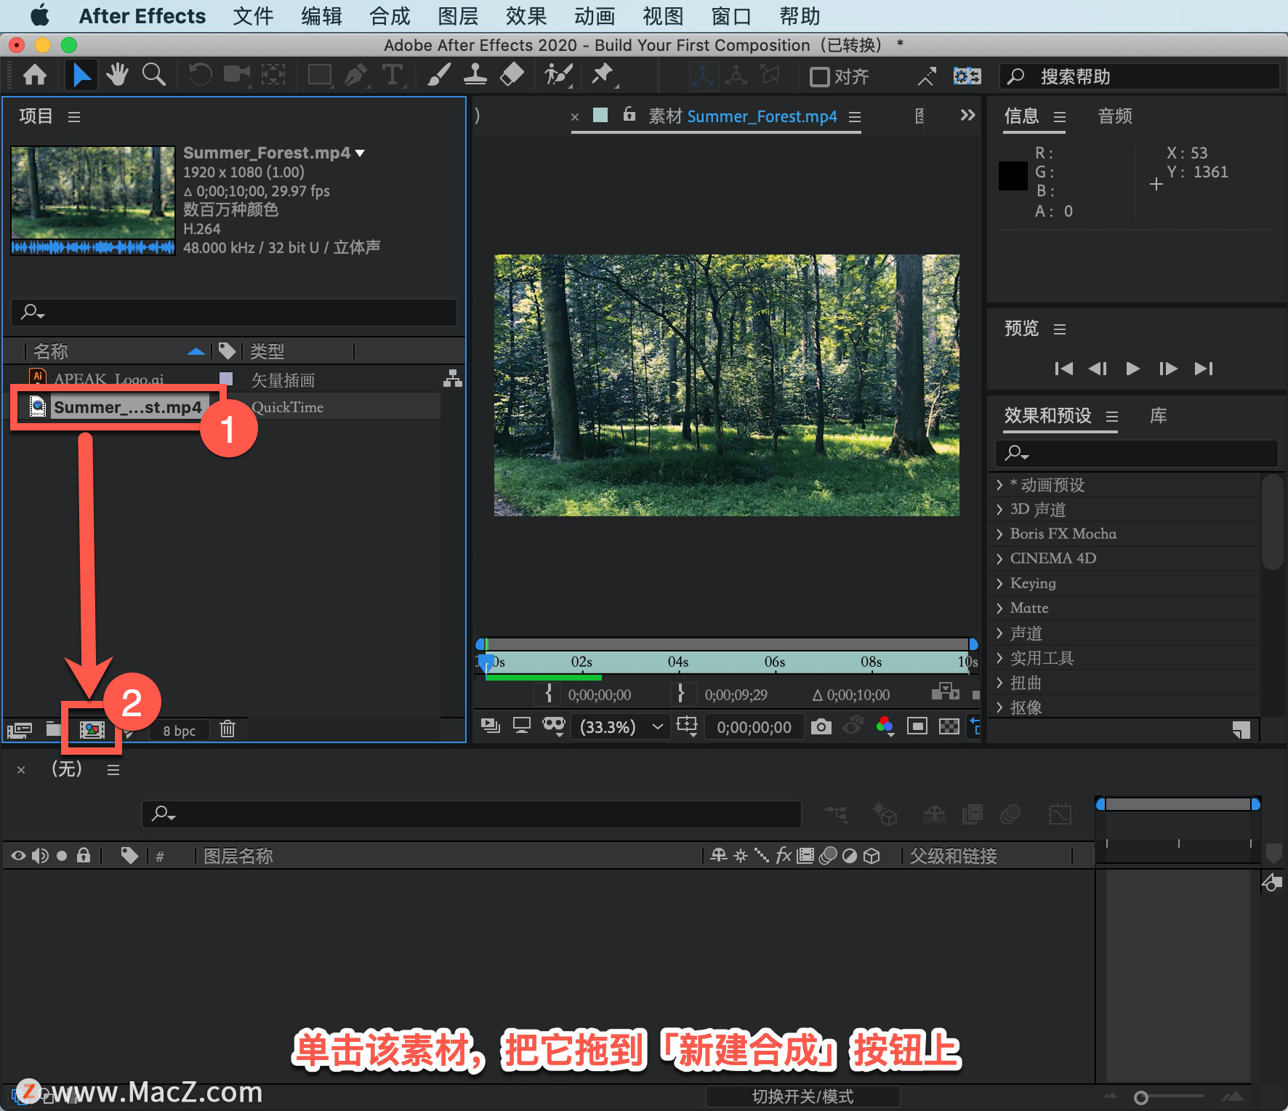1288x1111 pixels.
Task: Select the Eraser tool
Action: tap(512, 75)
